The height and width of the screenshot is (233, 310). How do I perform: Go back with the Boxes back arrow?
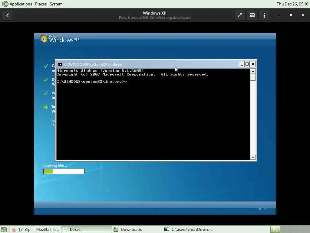coord(8,15)
